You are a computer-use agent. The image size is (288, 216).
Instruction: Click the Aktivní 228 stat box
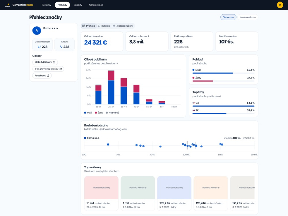pyautogui.click(x=64, y=45)
